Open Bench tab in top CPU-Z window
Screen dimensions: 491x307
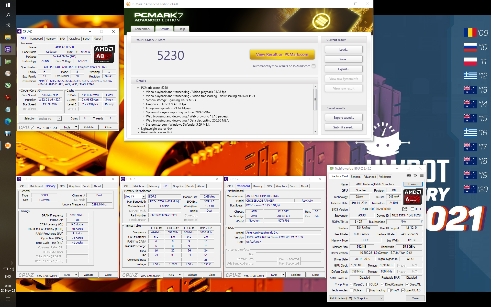pyautogui.click(x=87, y=39)
